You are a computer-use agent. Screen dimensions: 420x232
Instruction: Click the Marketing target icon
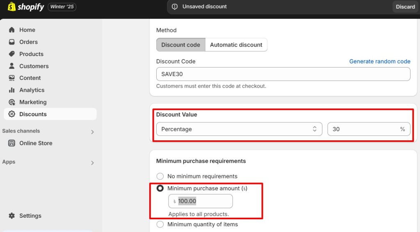tap(11, 102)
